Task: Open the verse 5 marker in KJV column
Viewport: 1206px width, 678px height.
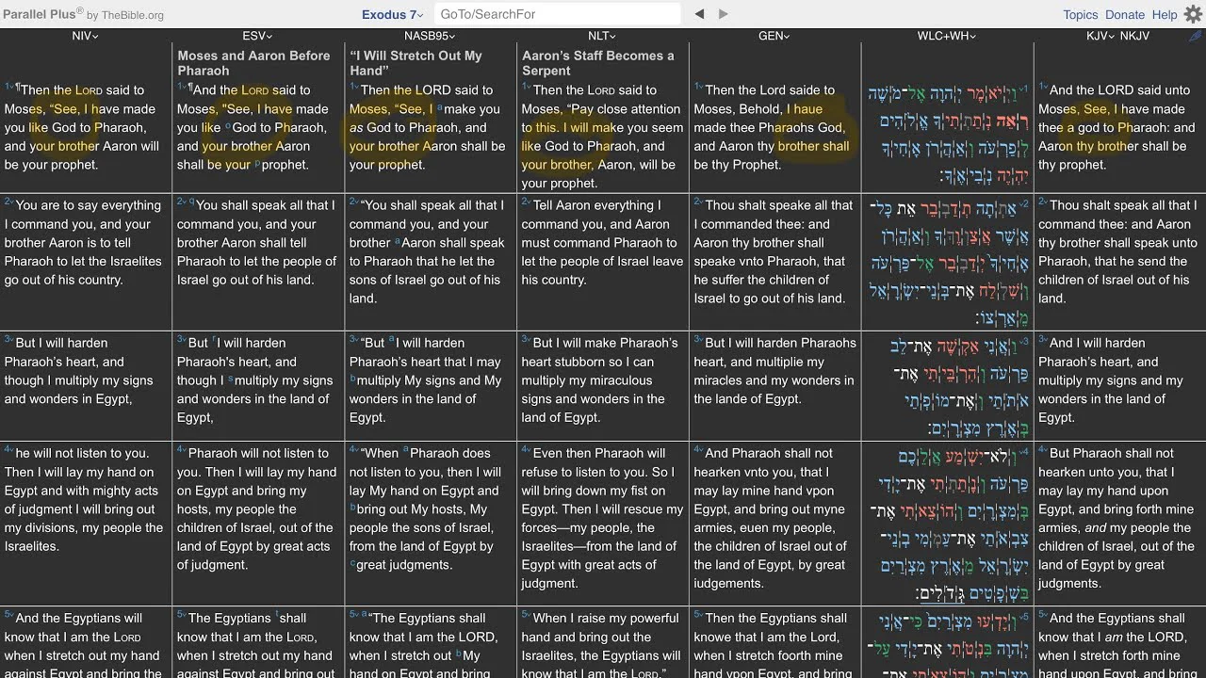Action: pyautogui.click(x=1043, y=615)
